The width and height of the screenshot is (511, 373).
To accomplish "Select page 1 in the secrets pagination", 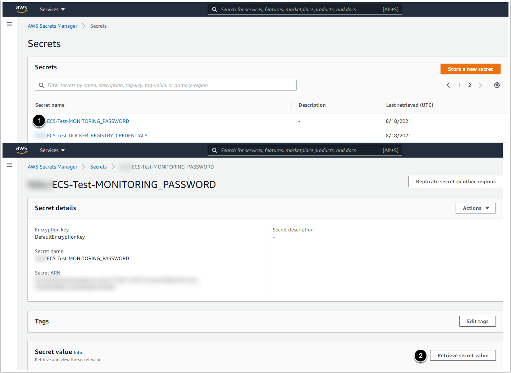I will (459, 85).
